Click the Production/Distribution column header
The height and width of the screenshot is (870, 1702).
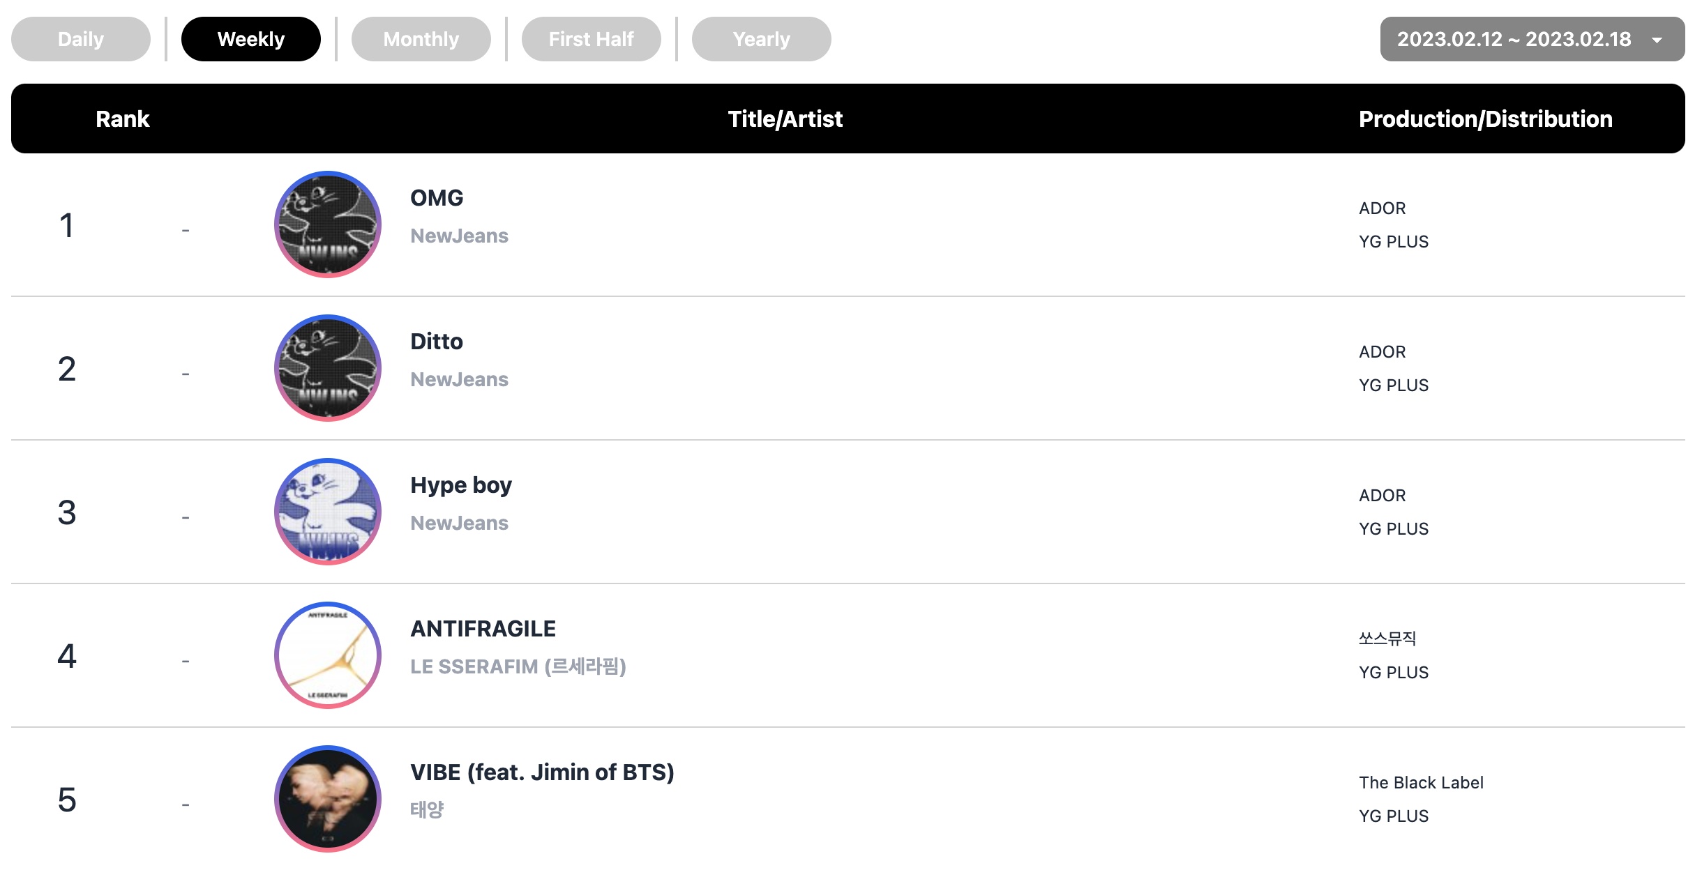[x=1486, y=119]
